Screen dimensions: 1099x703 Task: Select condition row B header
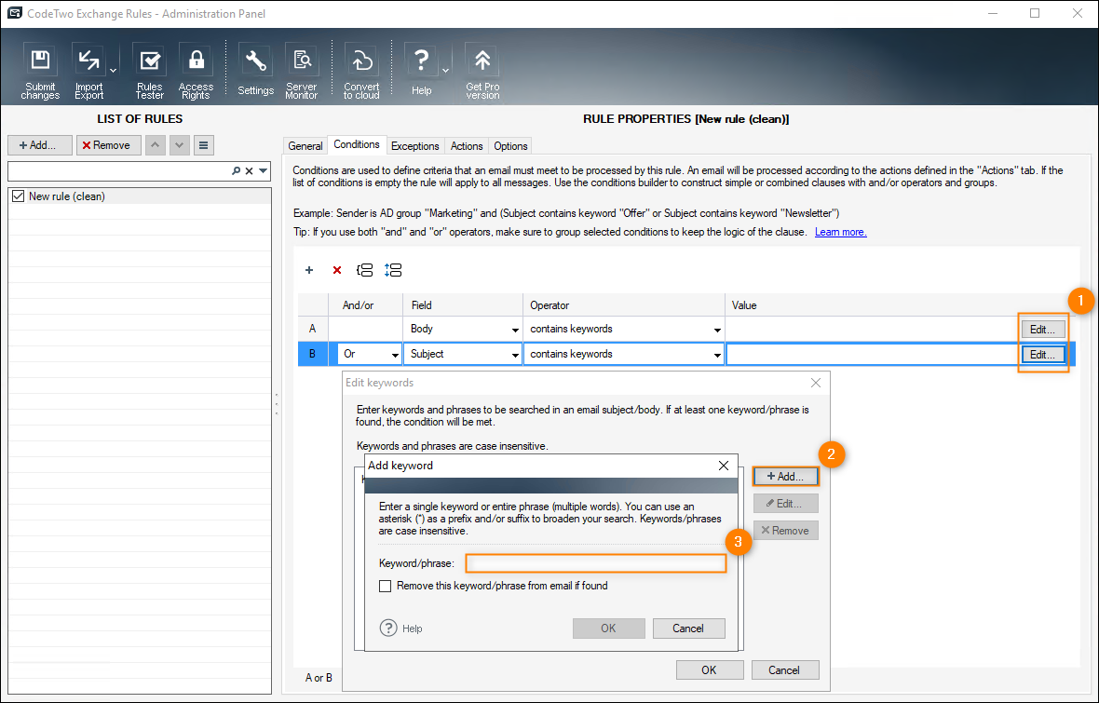coord(313,354)
